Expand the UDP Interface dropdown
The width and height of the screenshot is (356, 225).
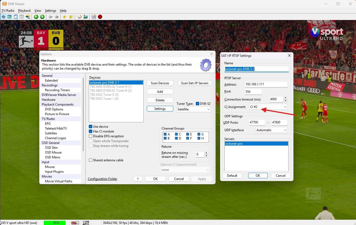coord(271,130)
